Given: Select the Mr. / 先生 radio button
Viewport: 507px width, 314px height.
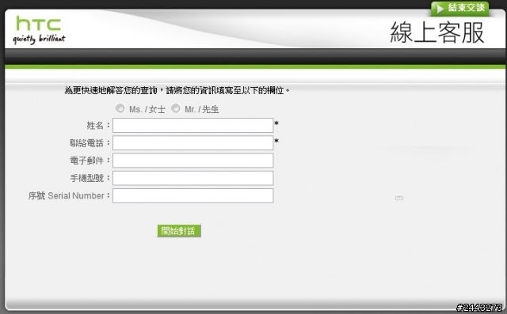Looking at the screenshot, I should pyautogui.click(x=176, y=108).
